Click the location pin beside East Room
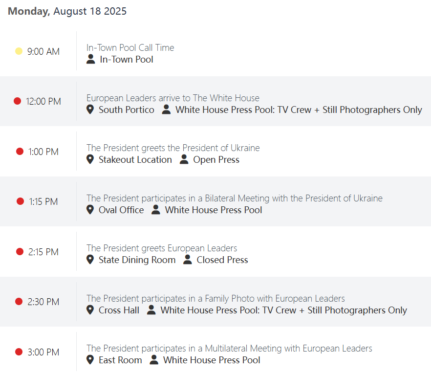Viewport: 431px width, 375px height. 90,360
